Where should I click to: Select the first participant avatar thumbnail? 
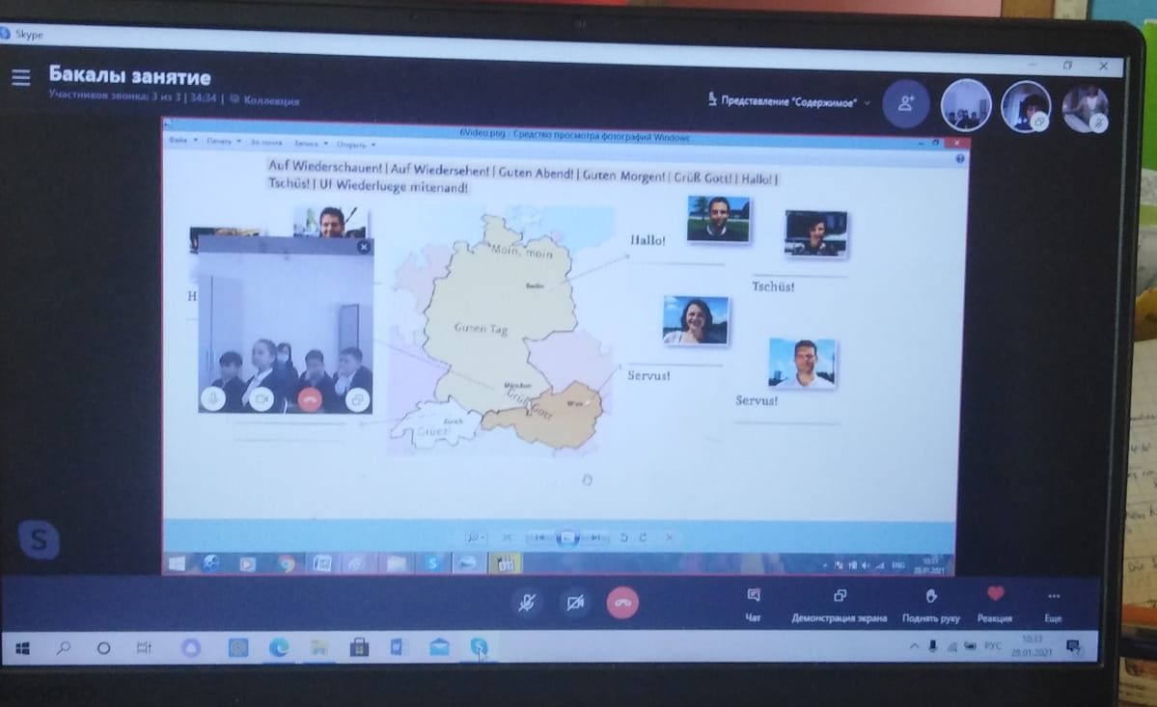point(965,104)
